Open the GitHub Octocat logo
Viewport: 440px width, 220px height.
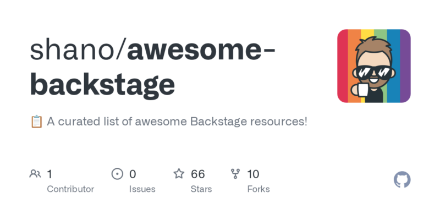[403, 180]
